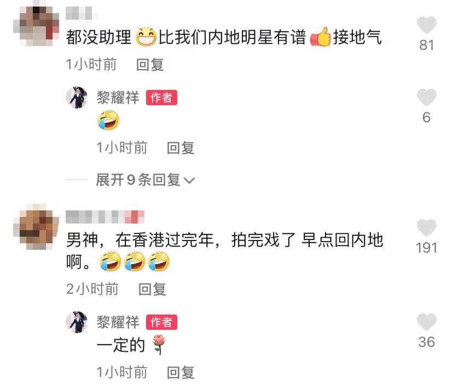Open 黎耀祥 username in first reply
Screen dimensions: 453x389
tap(118, 98)
